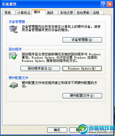Image resolution: width=115 pixels, height=136 pixels.
Task: Open the 计算机名 tab
Action: tap(24, 13)
